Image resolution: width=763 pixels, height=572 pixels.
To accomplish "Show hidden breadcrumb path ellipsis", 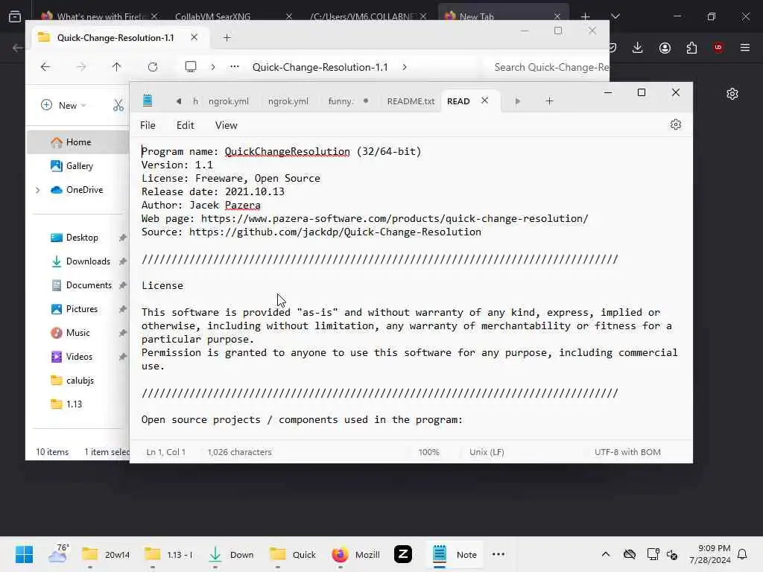I will point(235,66).
